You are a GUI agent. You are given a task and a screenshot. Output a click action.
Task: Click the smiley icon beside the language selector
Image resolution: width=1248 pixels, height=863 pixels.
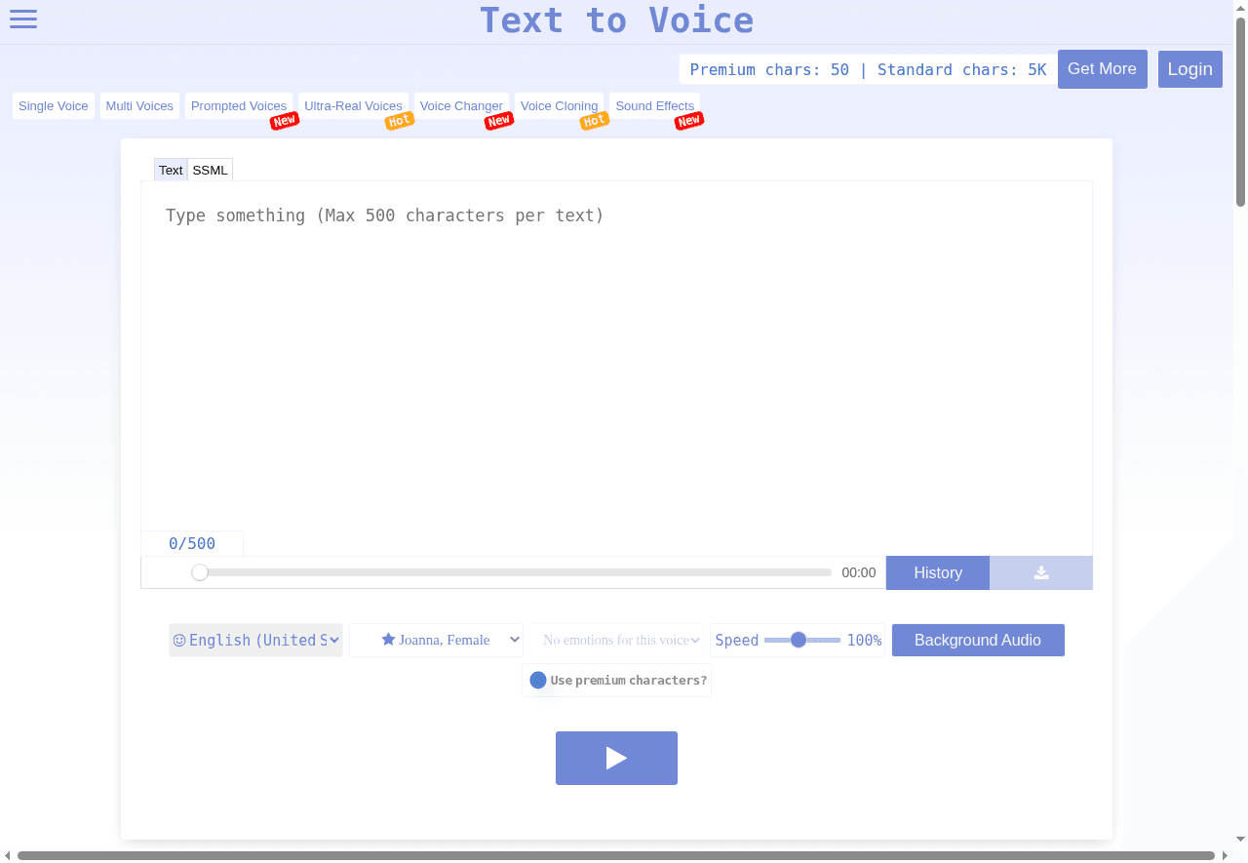(178, 640)
